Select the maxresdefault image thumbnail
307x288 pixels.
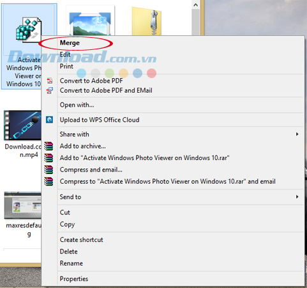(x=22, y=205)
